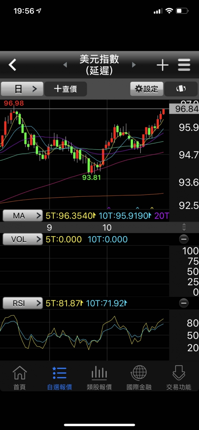
Task: Tap the month 9 axis label
Action: point(49,228)
